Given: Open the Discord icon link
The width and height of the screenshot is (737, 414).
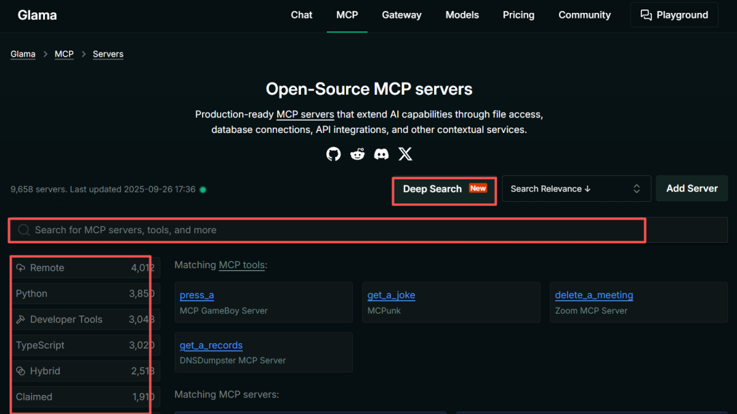Looking at the screenshot, I should coord(381,154).
